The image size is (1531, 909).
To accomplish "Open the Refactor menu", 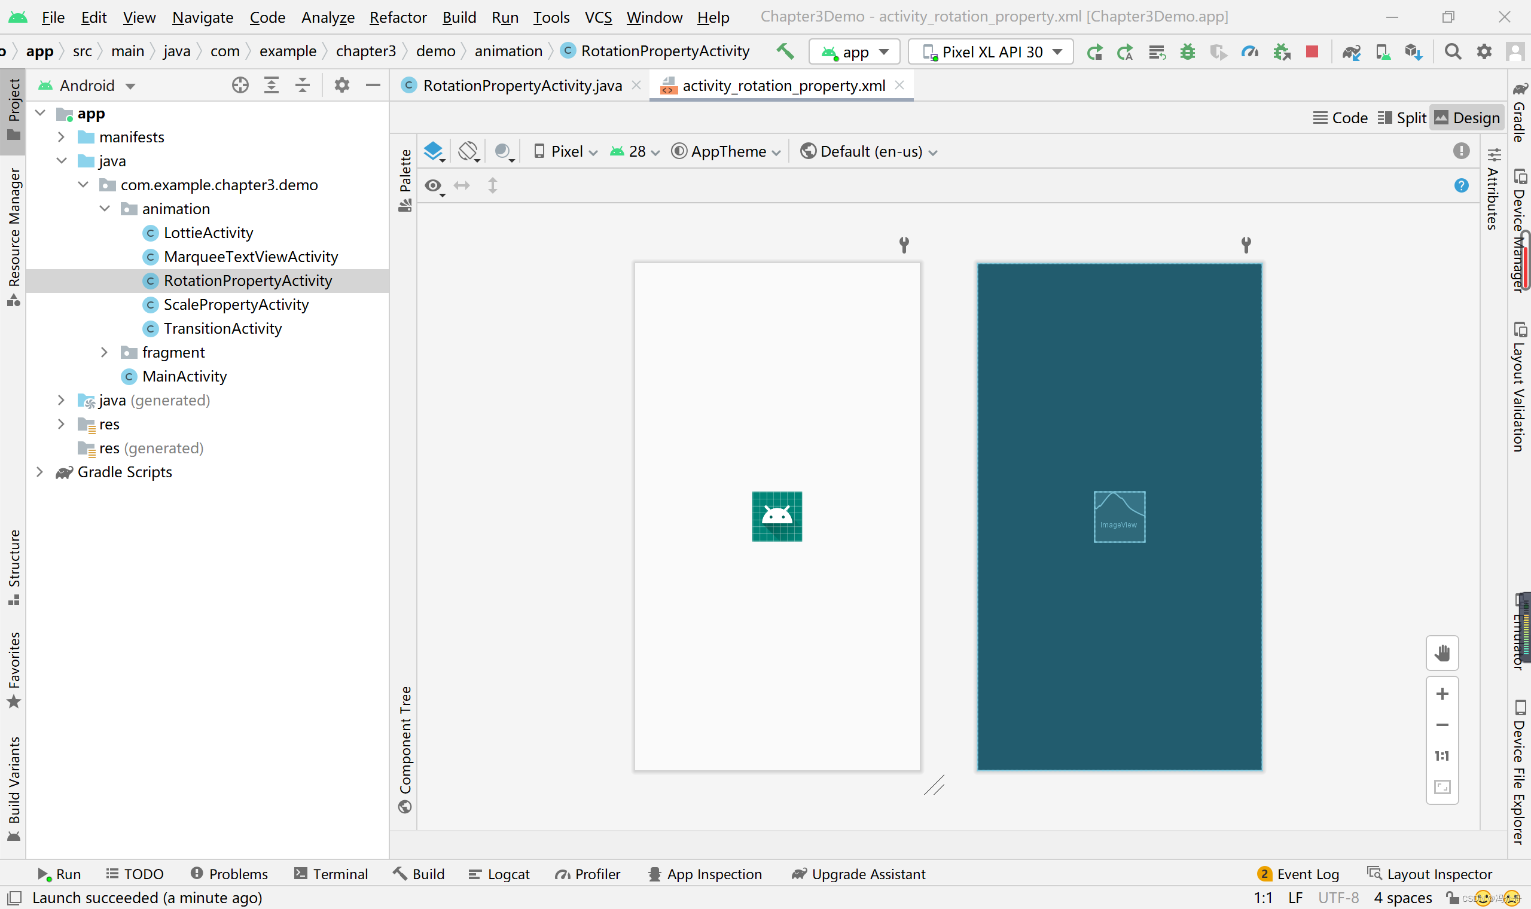I will pyautogui.click(x=398, y=17).
